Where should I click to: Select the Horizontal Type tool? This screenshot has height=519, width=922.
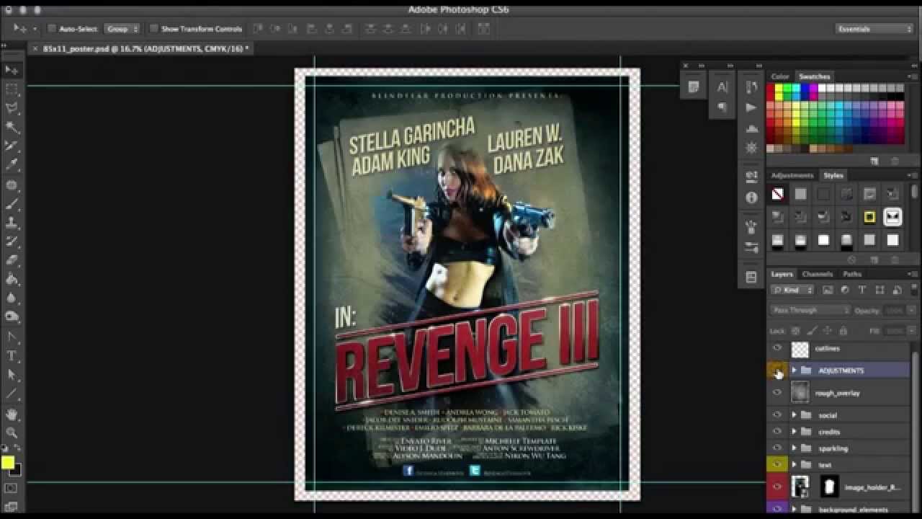(x=12, y=356)
